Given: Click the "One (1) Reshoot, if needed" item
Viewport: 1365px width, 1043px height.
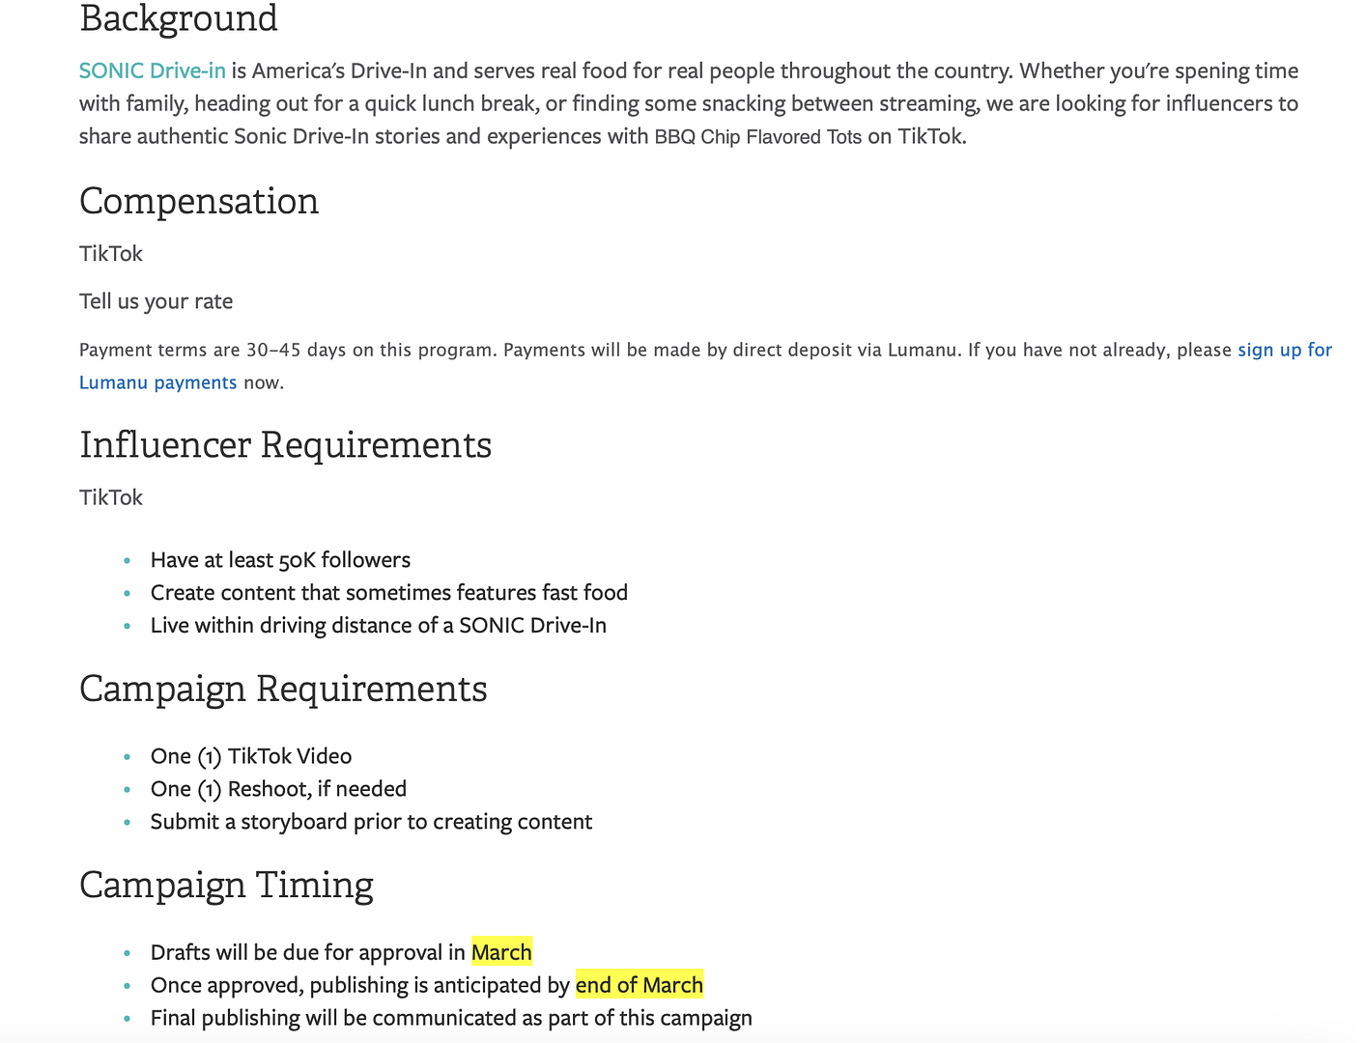Looking at the screenshot, I should pos(278,789).
